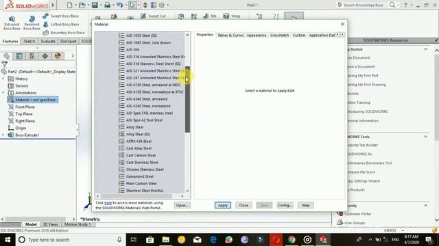Click the Extruded Boss/Base tool

click(x=12, y=23)
